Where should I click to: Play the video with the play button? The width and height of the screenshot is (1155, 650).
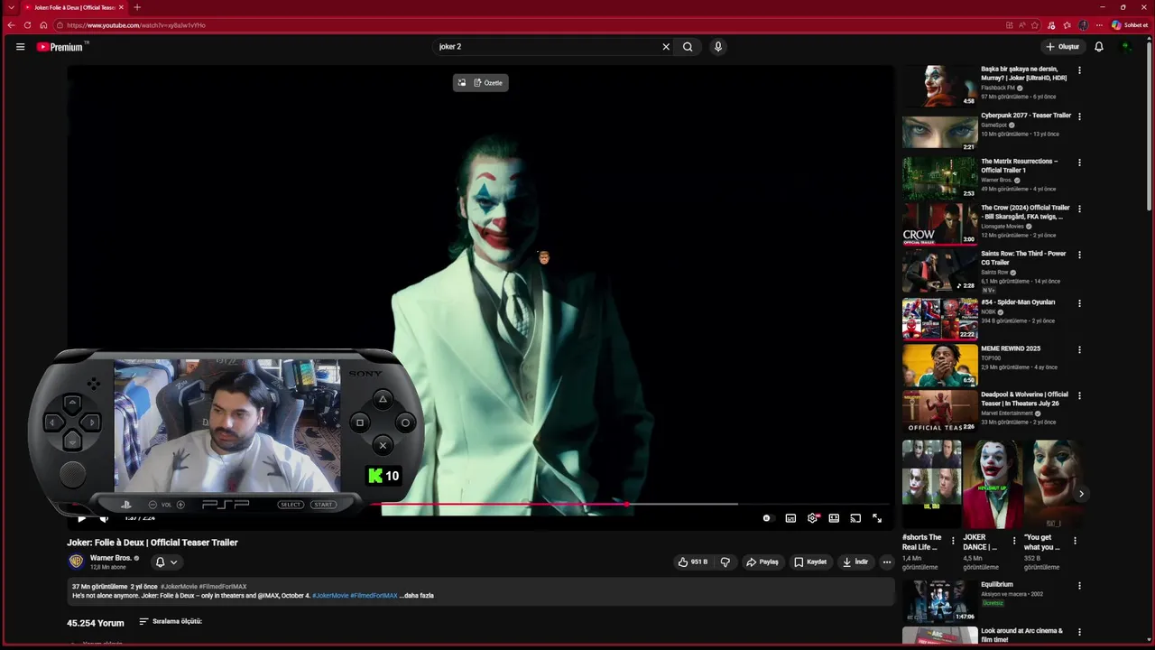point(81,518)
